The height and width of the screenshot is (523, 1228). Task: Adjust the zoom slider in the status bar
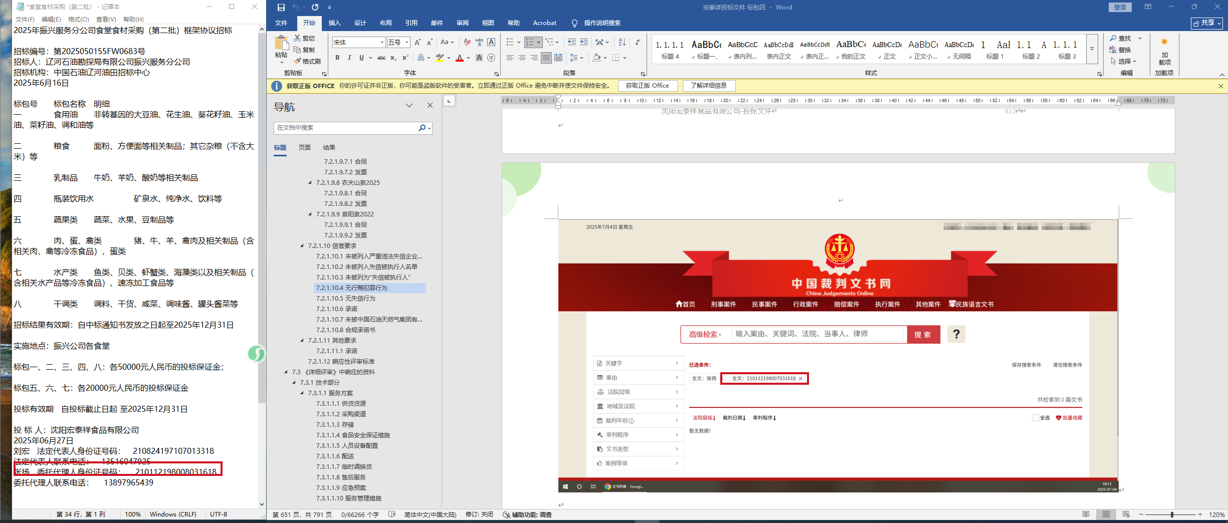click(1171, 514)
